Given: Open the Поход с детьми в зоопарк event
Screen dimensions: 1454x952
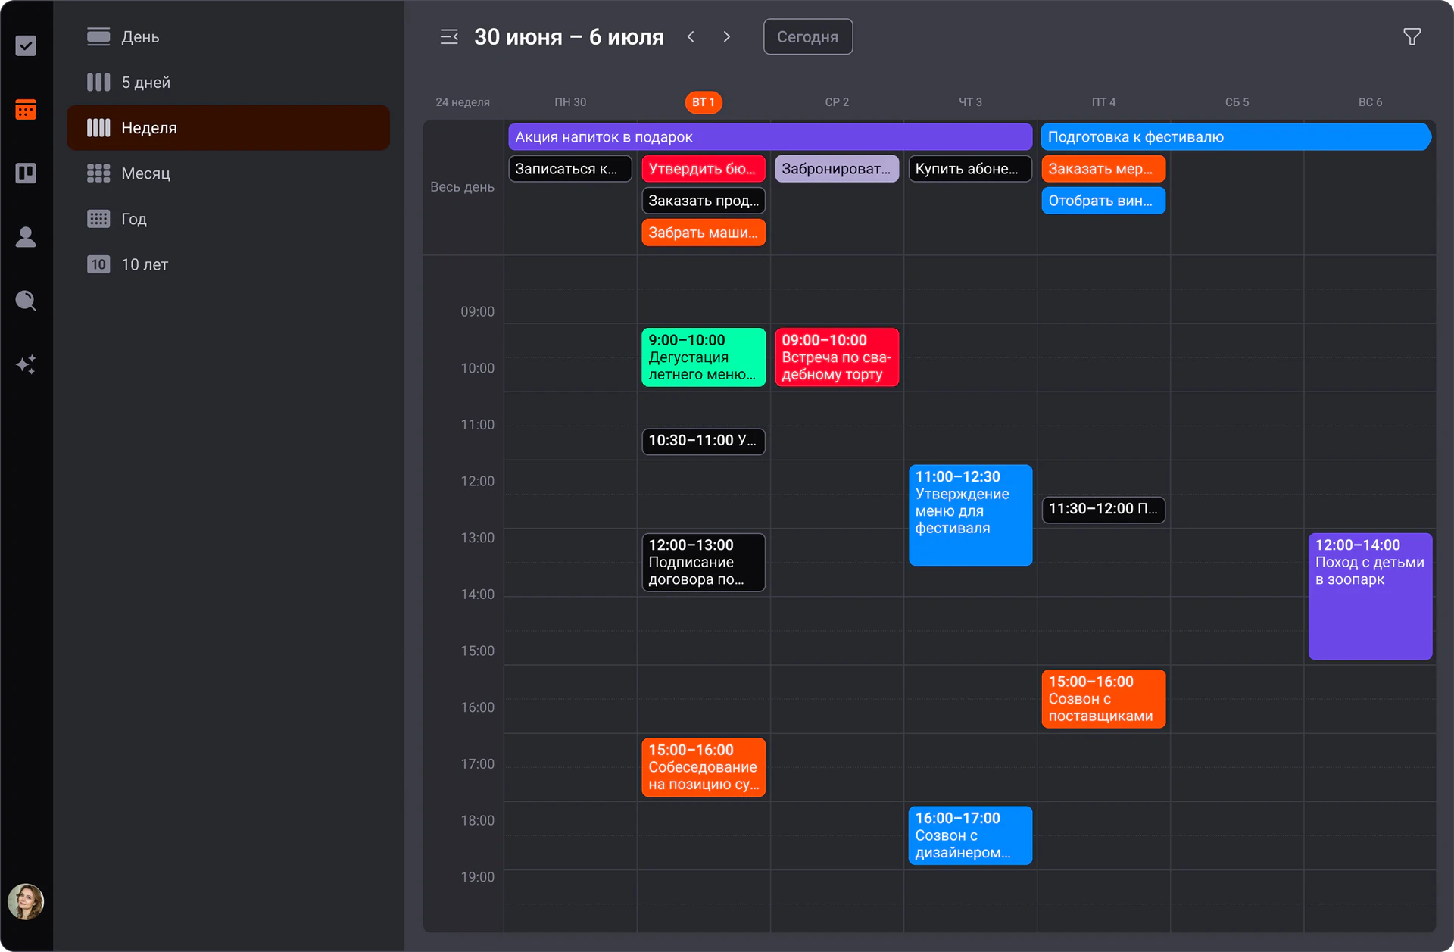Looking at the screenshot, I should 1370,596.
